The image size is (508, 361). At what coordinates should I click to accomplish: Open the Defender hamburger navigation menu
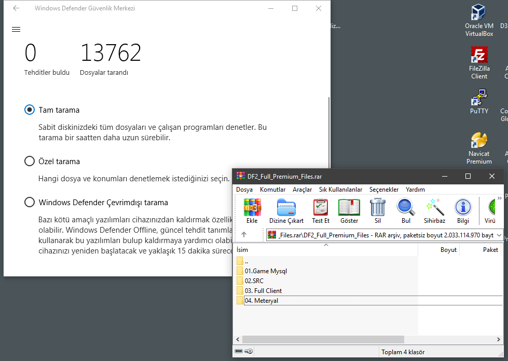tap(16, 30)
